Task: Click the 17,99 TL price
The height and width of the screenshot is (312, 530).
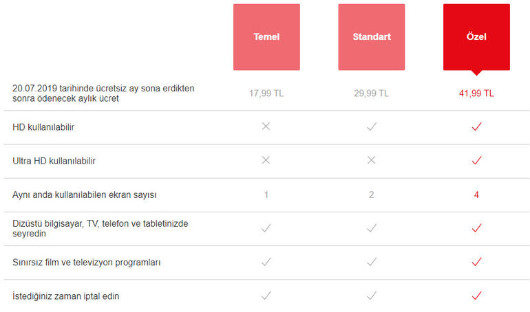Action: pos(266,93)
